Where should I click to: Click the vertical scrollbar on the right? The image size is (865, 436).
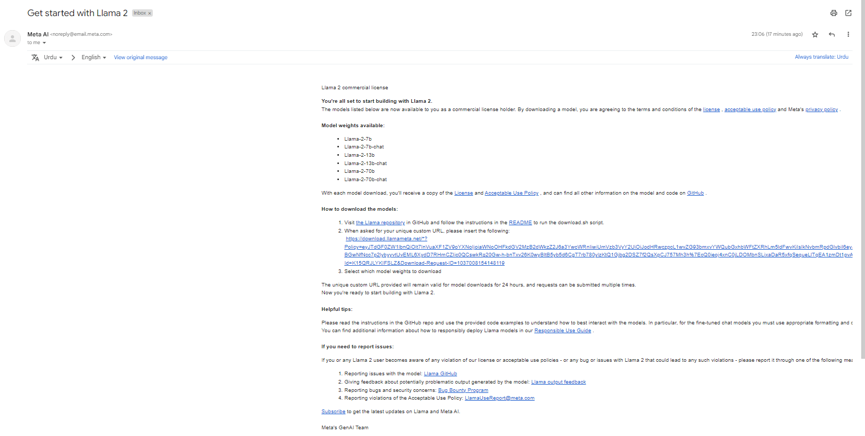[x=863, y=179]
